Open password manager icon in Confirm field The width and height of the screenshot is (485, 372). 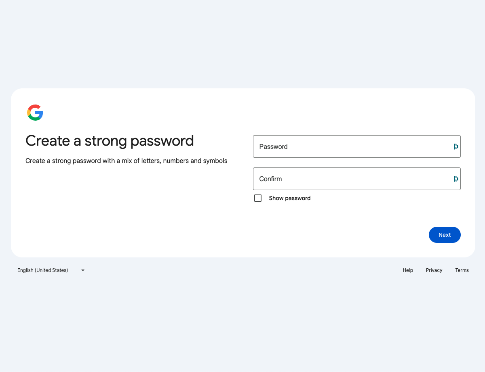pyautogui.click(x=455, y=179)
